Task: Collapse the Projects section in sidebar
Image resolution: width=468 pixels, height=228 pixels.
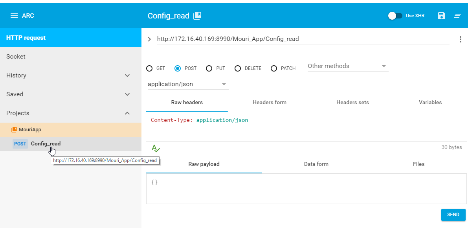Action: click(127, 113)
